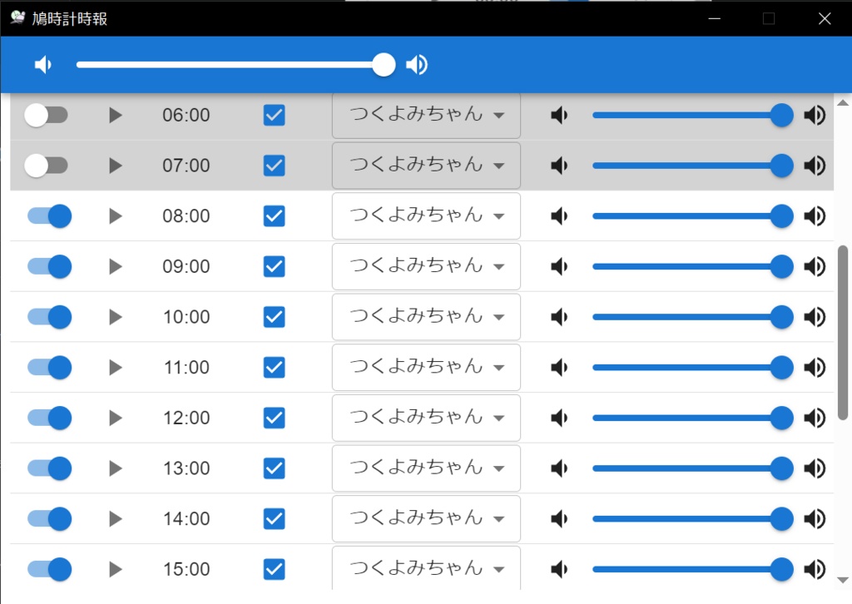Expand the 10:00 つくよみちゃん dropdown
The height and width of the screenshot is (604, 852).
coord(426,317)
